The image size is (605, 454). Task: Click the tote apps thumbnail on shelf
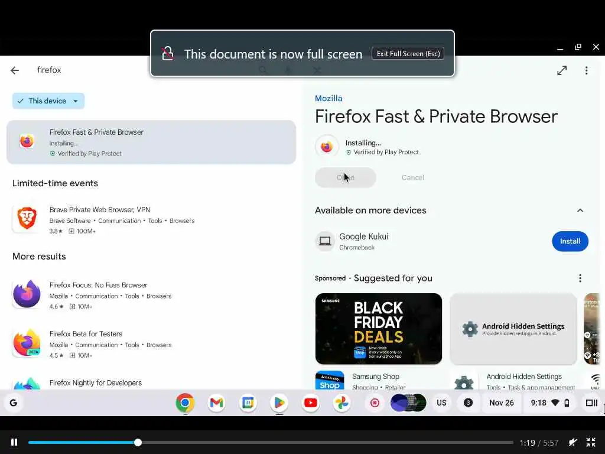pos(408,403)
